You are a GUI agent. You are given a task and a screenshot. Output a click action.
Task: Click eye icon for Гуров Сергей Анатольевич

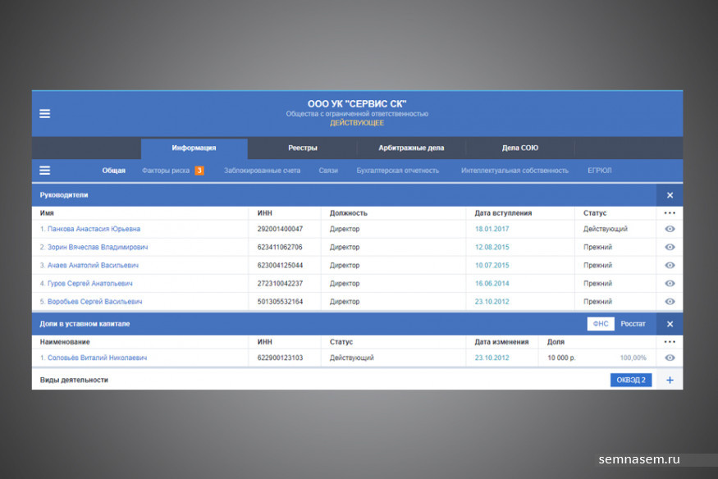[670, 284]
